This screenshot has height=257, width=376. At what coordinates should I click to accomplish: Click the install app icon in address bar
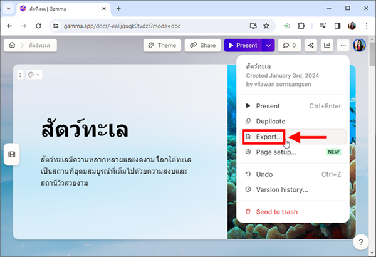(253, 26)
